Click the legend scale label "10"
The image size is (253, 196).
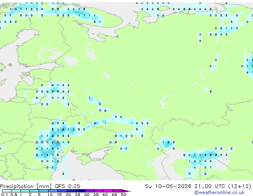[x=50, y=194]
